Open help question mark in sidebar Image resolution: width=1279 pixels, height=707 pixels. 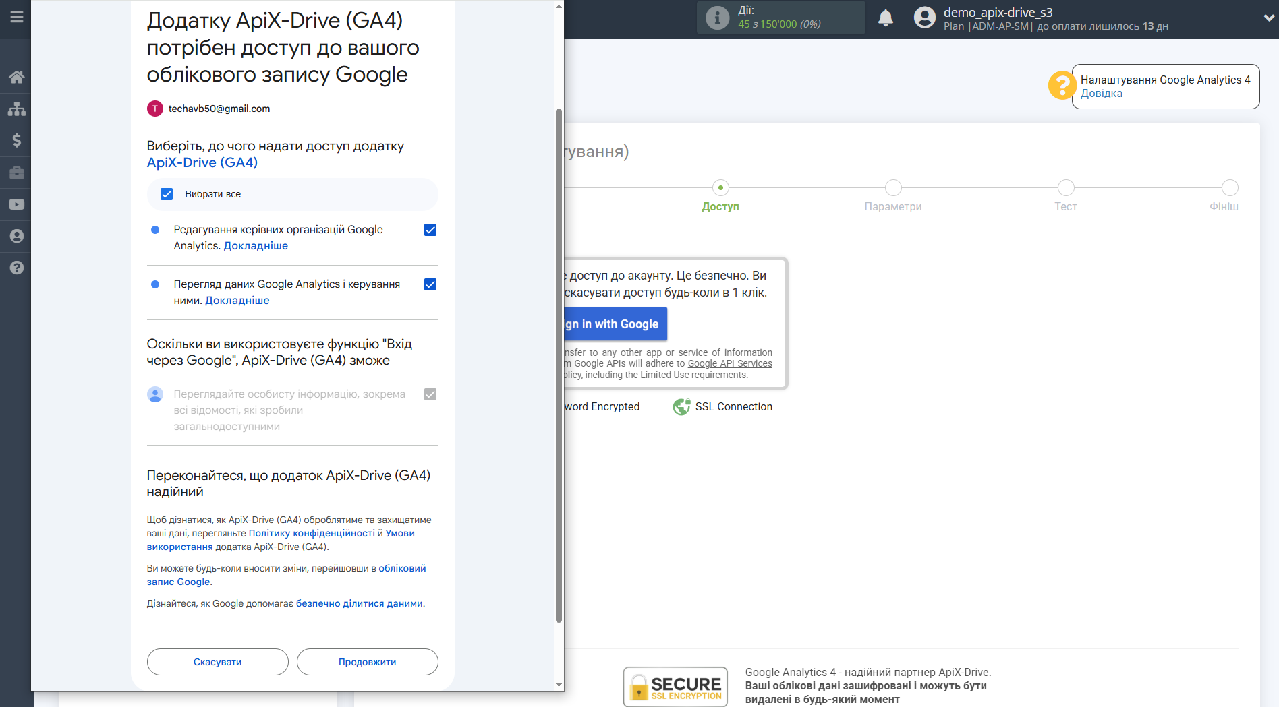17,268
